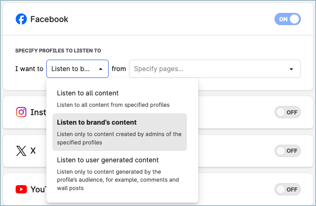Click the 'Specify Profiles to Listen To' heading
Viewport: 316px width, 206px height.
click(58, 51)
